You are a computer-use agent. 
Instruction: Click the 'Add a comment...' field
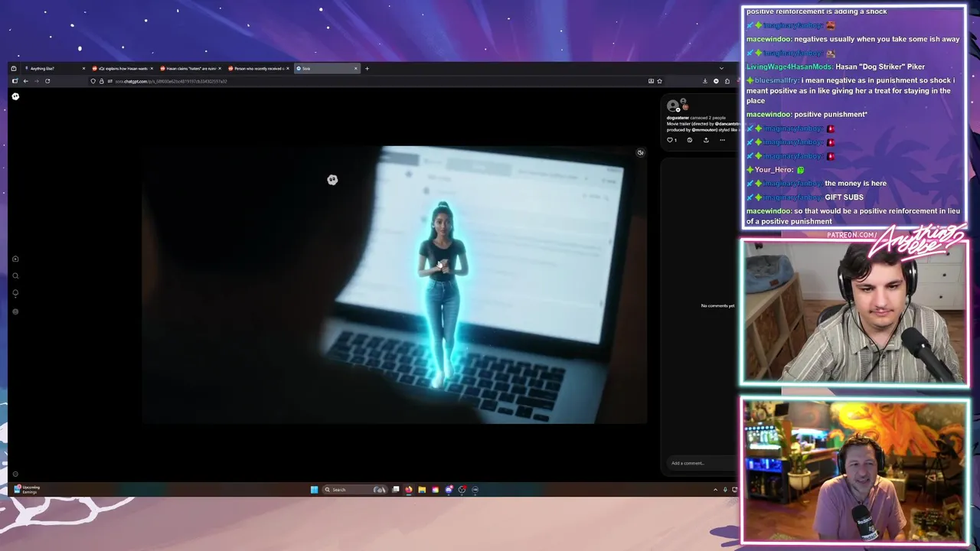701,463
